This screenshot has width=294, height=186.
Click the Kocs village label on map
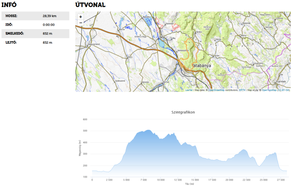[x=130, y=57]
